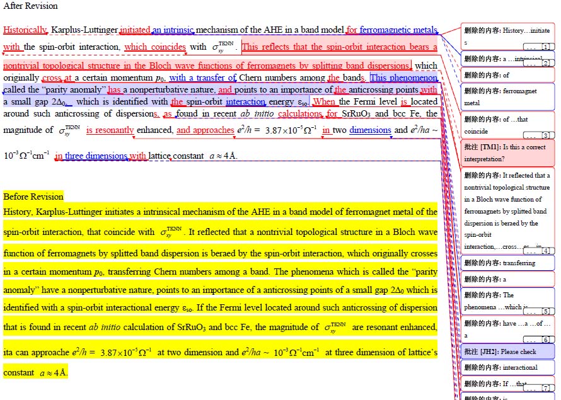Expand the revision balloon numbered [2]
This screenshot has width=561, height=400.
point(539,63)
